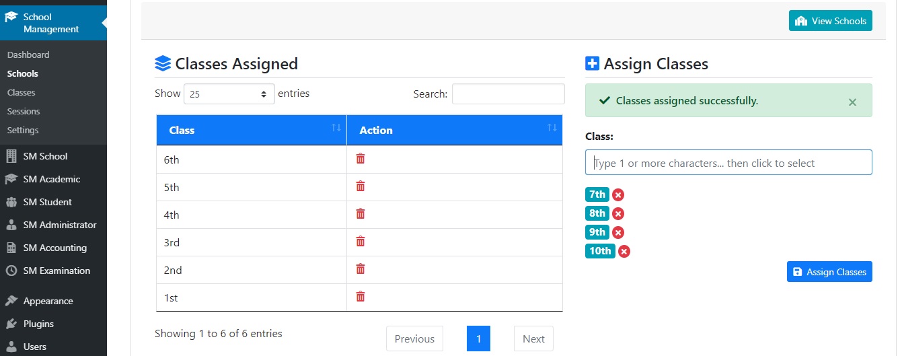Click the Plugins plug icon

(x=11, y=324)
